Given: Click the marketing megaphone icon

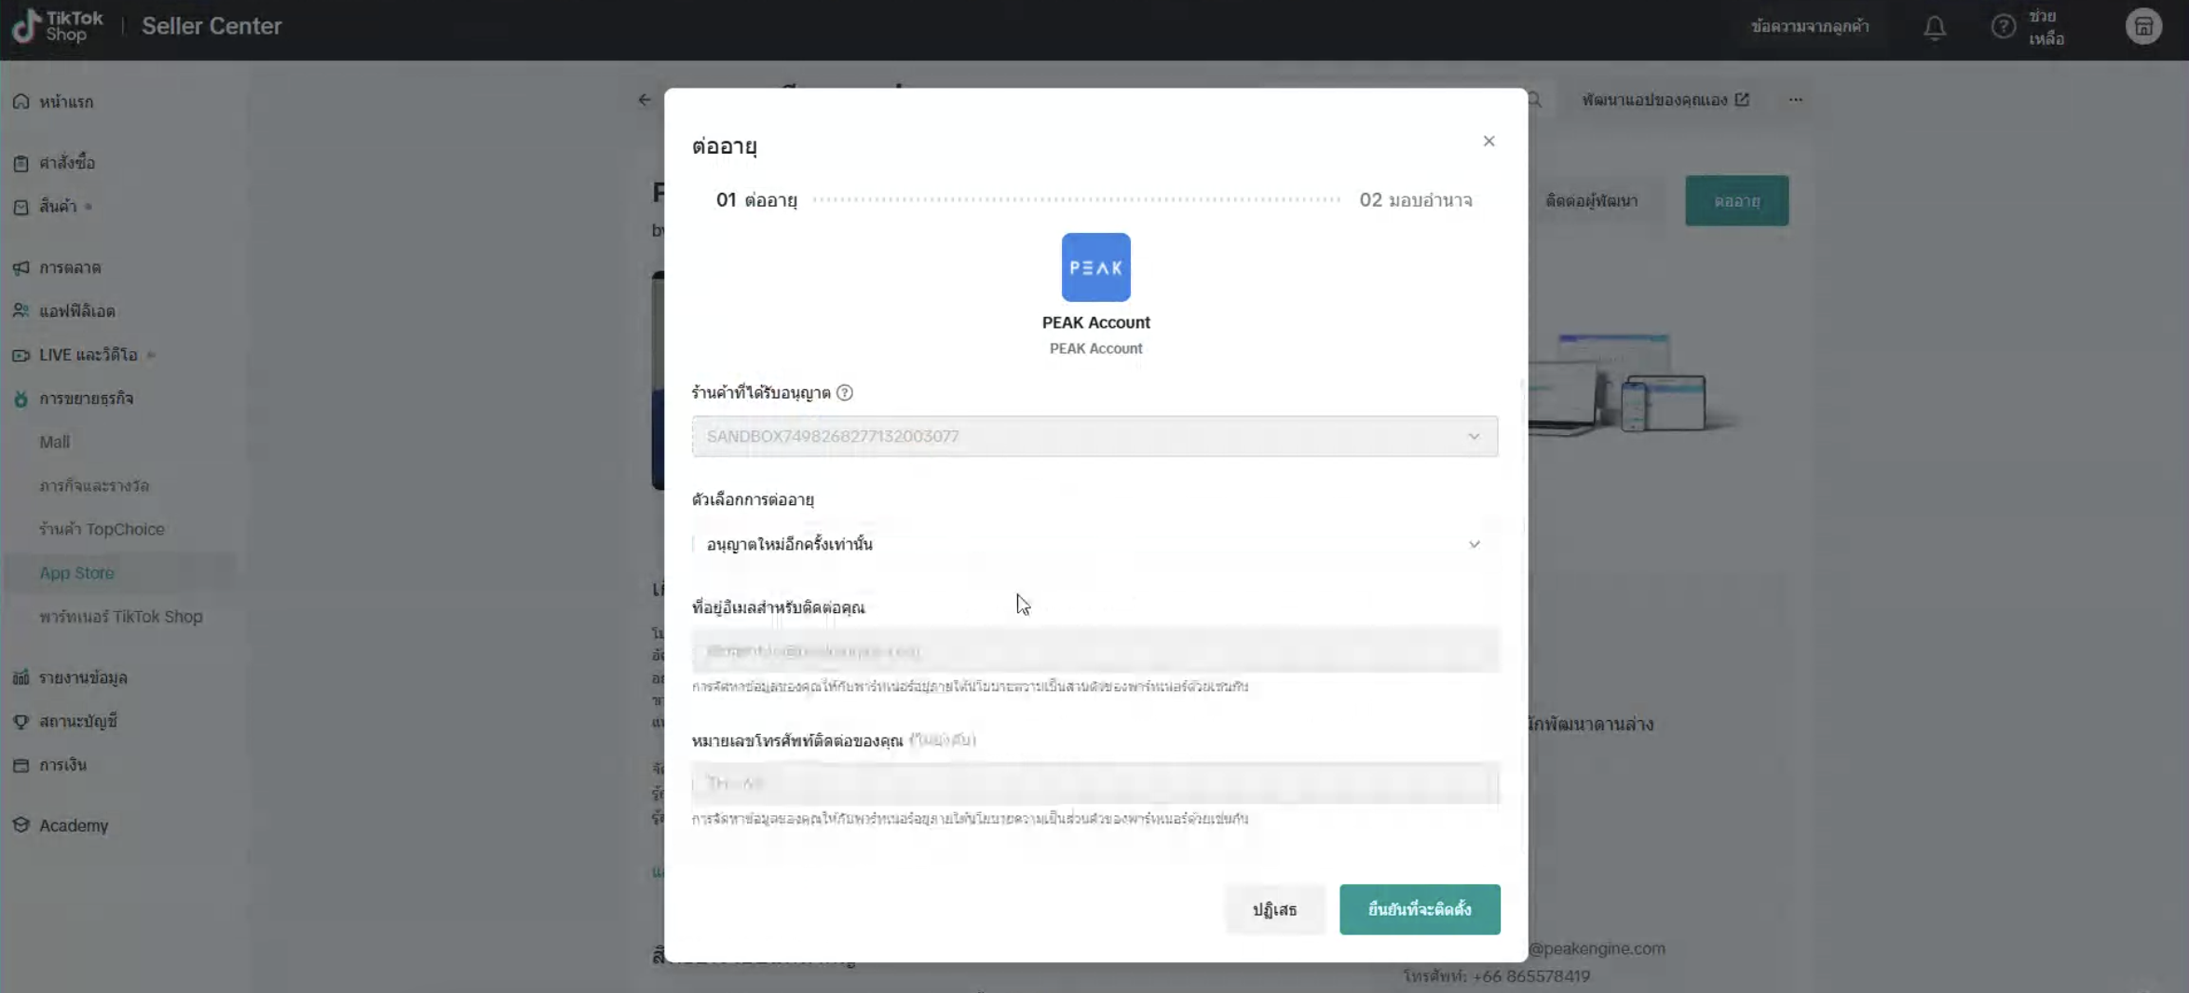Looking at the screenshot, I should [x=20, y=268].
